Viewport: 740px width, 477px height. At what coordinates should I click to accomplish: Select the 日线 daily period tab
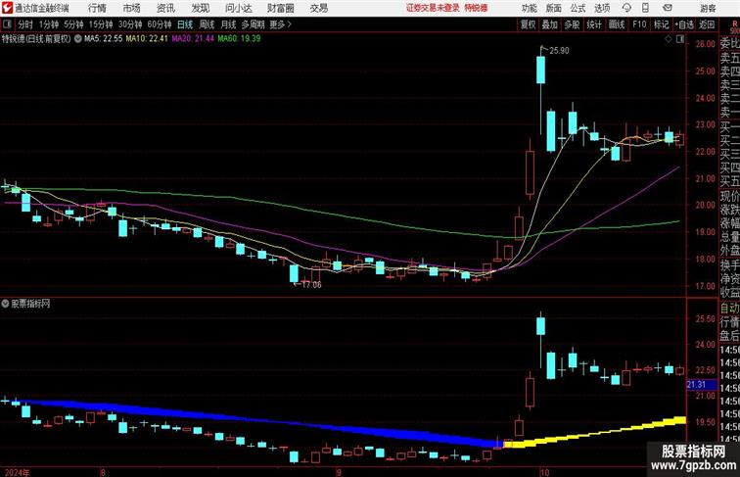[185, 24]
